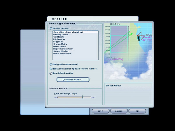Pick Clear skies theme from list
Image resolution: width=175 pixels, height=131 pixels.
point(68,32)
